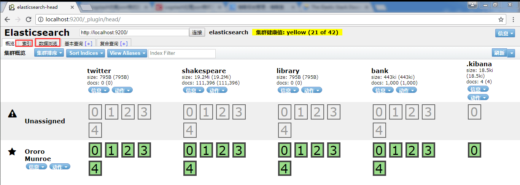Switch to the 索引 indices tab
This screenshot has height=185, width=520.
(26, 43)
